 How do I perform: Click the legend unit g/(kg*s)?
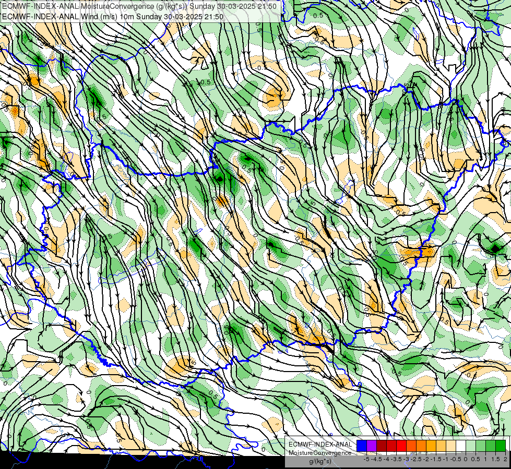[x=320, y=461]
